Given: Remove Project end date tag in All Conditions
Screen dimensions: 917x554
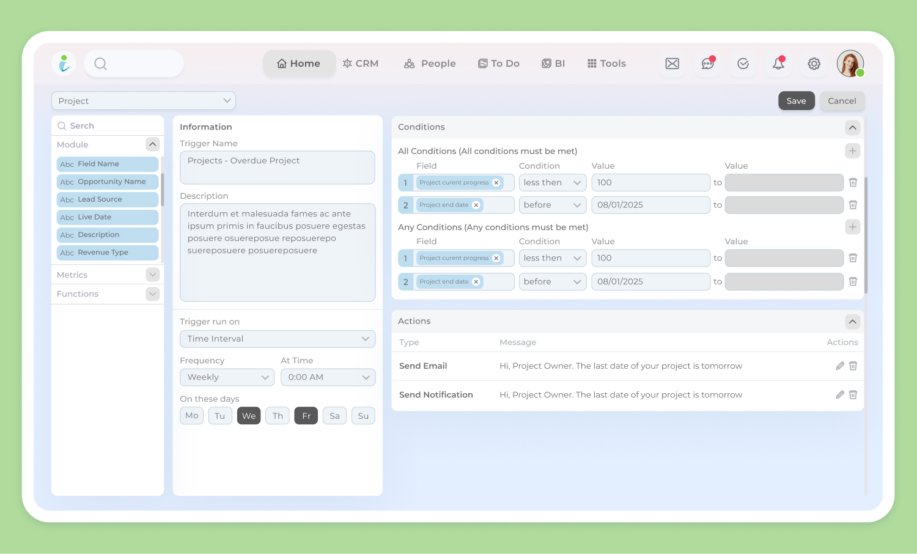Looking at the screenshot, I should (476, 205).
